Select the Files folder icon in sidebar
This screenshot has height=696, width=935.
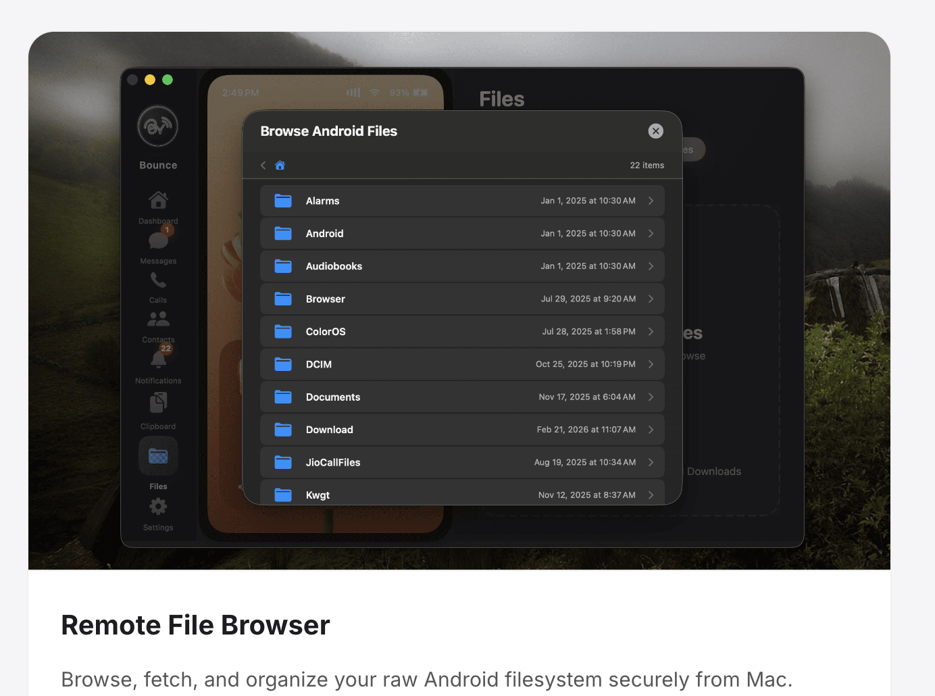pyautogui.click(x=158, y=456)
